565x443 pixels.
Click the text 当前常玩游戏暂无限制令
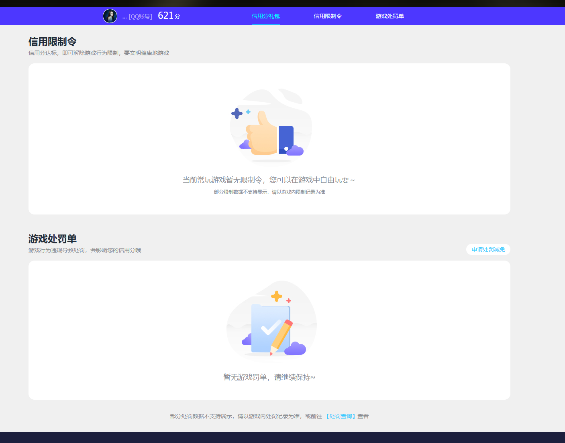[222, 180]
